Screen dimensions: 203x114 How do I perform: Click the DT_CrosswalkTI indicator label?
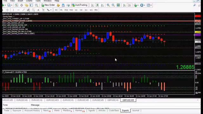15,72
